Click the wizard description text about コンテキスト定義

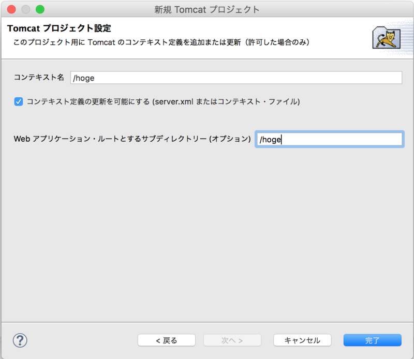(x=161, y=42)
